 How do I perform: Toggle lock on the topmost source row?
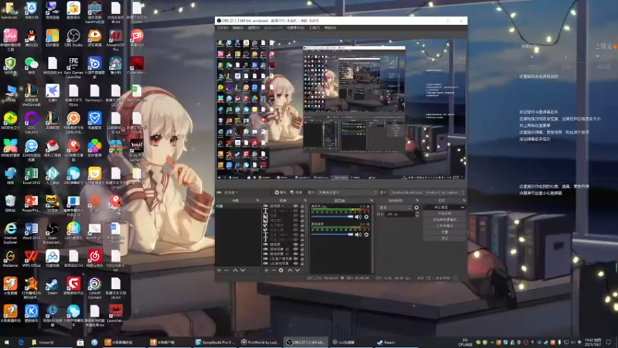pos(302,206)
